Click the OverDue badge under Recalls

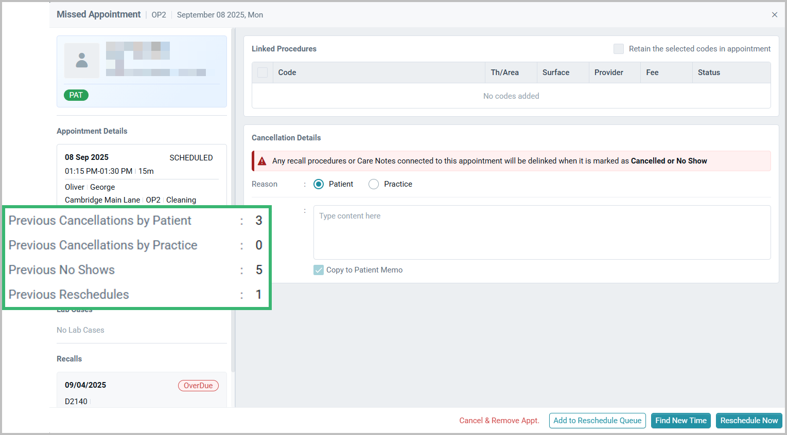(x=198, y=385)
